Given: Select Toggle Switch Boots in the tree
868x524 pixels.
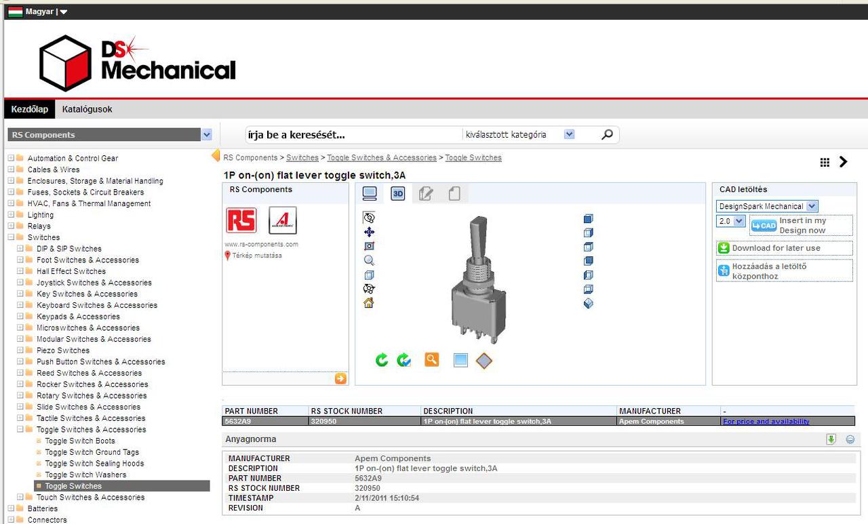Looking at the screenshot, I should [x=80, y=441].
